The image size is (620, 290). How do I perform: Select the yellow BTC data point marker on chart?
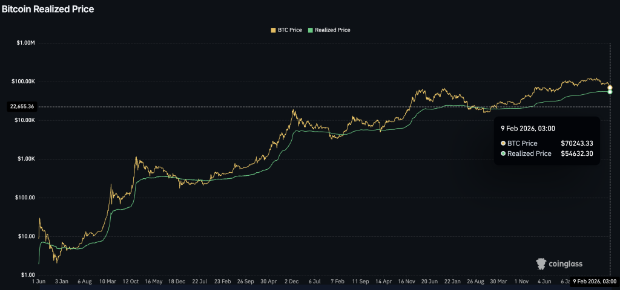pyautogui.click(x=610, y=87)
